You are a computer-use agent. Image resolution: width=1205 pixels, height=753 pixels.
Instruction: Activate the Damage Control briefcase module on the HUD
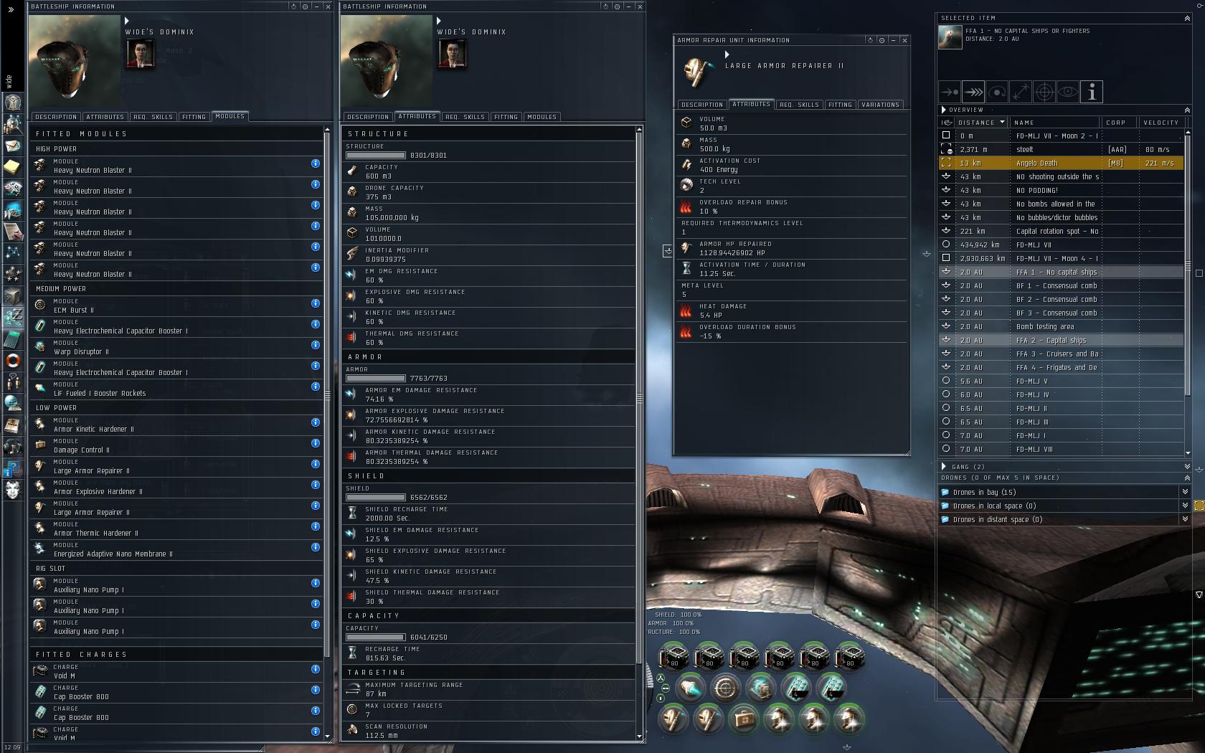pos(743,718)
